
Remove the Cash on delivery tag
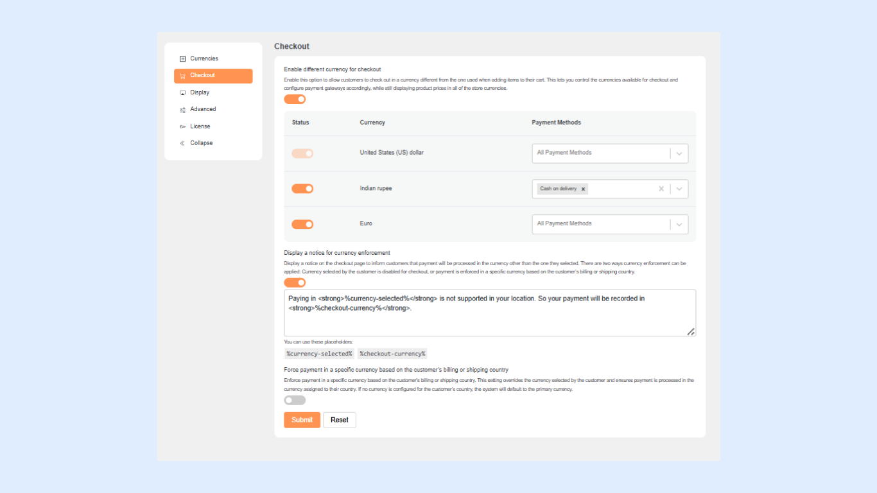[583, 189]
